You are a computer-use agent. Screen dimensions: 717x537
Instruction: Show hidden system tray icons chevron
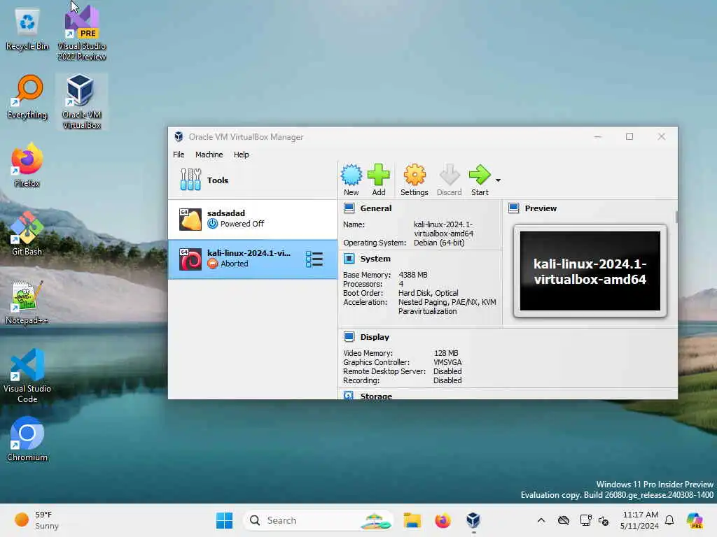tap(541, 520)
